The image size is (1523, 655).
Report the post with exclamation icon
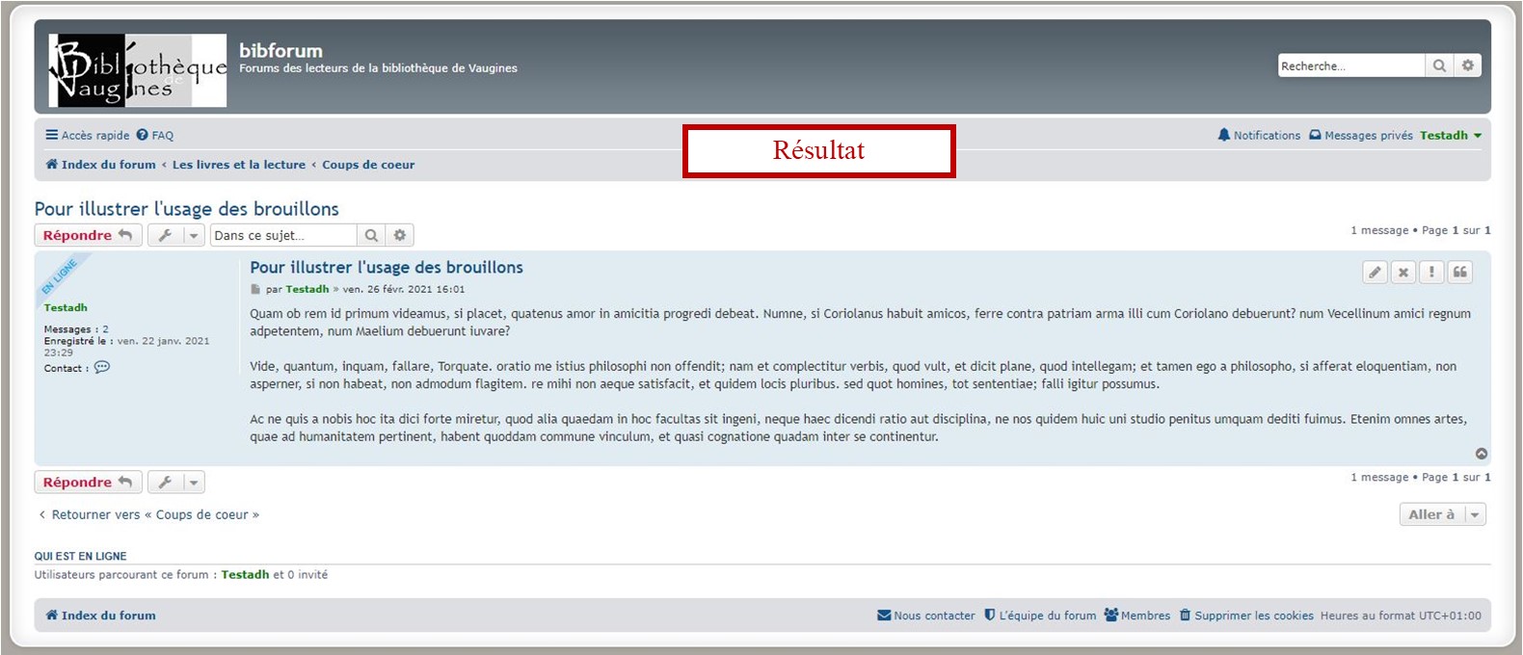[1431, 273]
